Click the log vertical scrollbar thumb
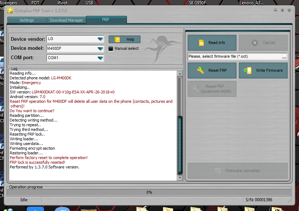299x211 pixels. 180,145
